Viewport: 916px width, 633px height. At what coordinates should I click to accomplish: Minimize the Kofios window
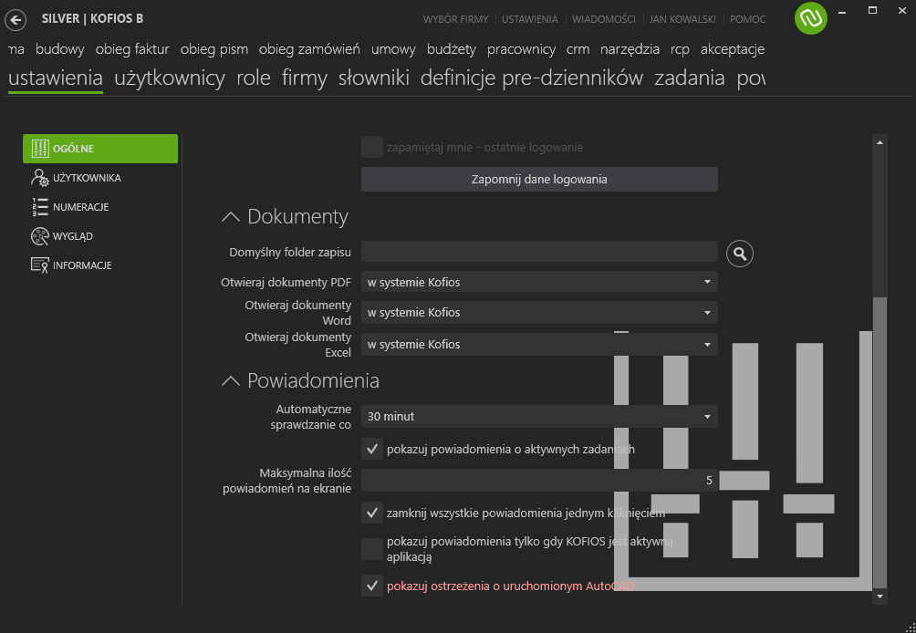click(842, 12)
